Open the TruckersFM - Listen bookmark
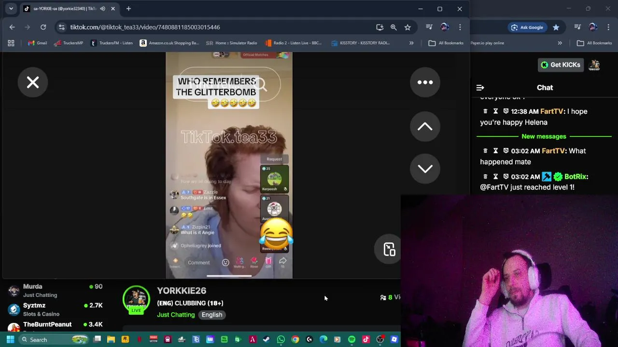 112,43
